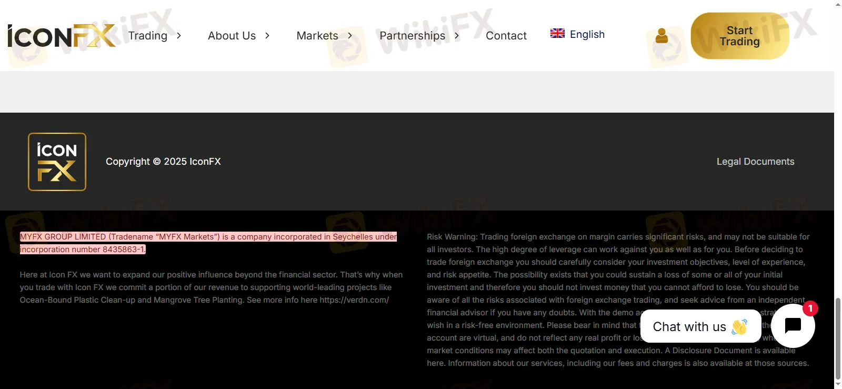Expand the chevron beside the Trading menu
This screenshot has width=842, height=389.
coord(179,36)
